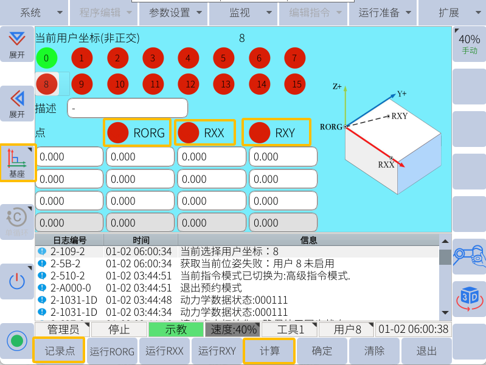Viewport: 486px width, 365px height.
Task: Select user coordinate number 5
Action: pos(223,59)
